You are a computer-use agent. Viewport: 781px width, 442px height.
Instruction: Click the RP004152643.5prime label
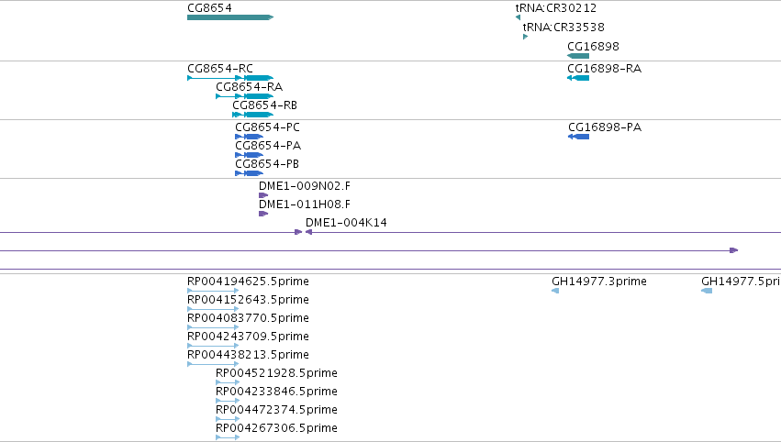pos(248,300)
